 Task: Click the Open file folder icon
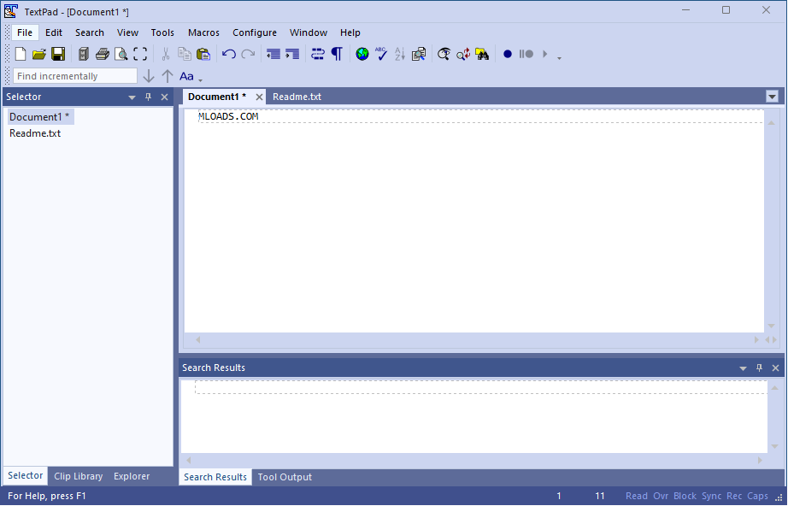tap(39, 54)
